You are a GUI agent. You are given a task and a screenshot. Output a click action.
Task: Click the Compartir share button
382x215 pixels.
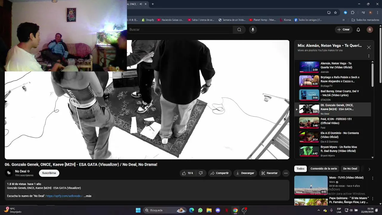pos(219,173)
